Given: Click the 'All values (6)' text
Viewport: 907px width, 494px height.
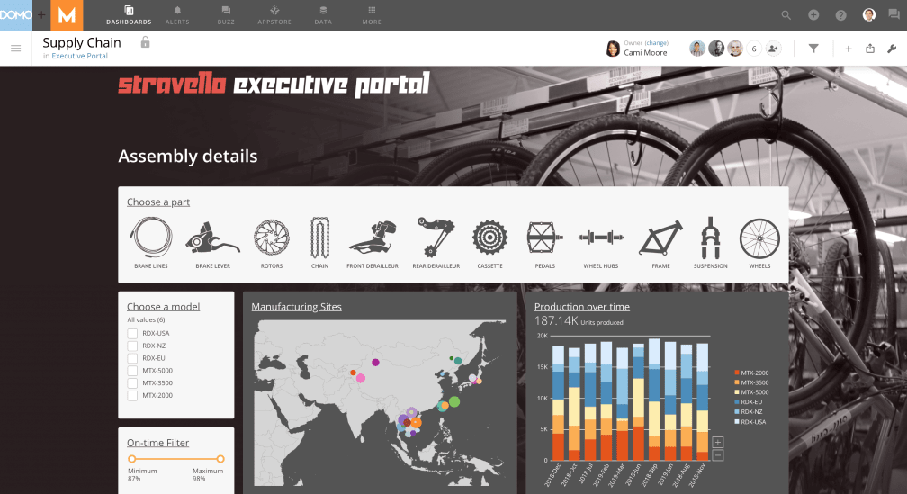Looking at the screenshot, I should [x=147, y=320].
